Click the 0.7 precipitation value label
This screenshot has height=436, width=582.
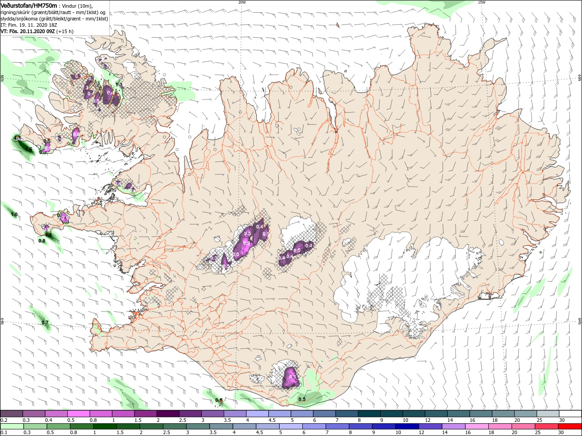coord(45,322)
